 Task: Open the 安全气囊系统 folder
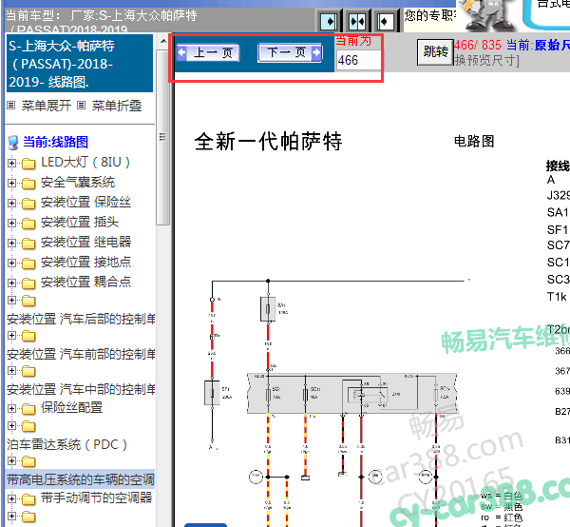(x=78, y=183)
